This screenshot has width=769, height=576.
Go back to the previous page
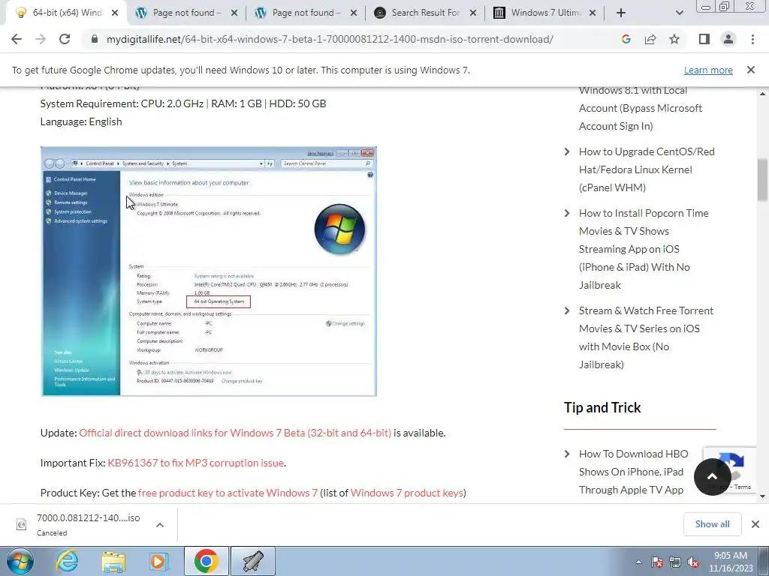pos(17,39)
